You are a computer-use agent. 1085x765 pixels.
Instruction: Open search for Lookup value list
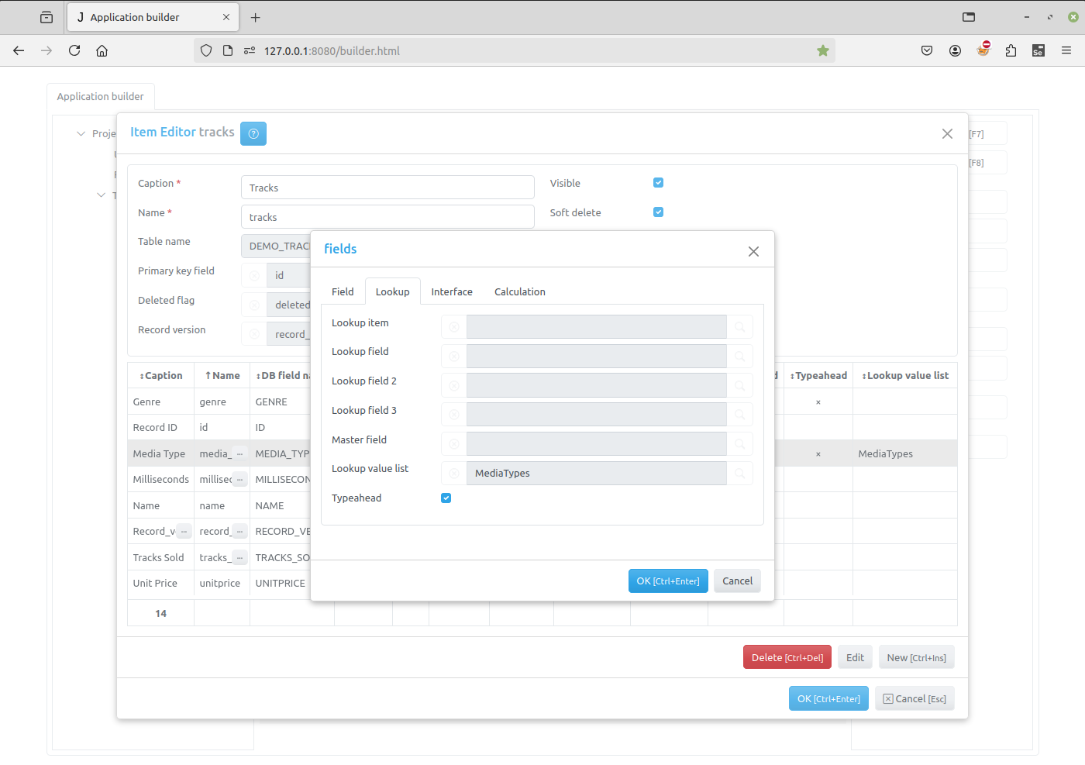[740, 474]
